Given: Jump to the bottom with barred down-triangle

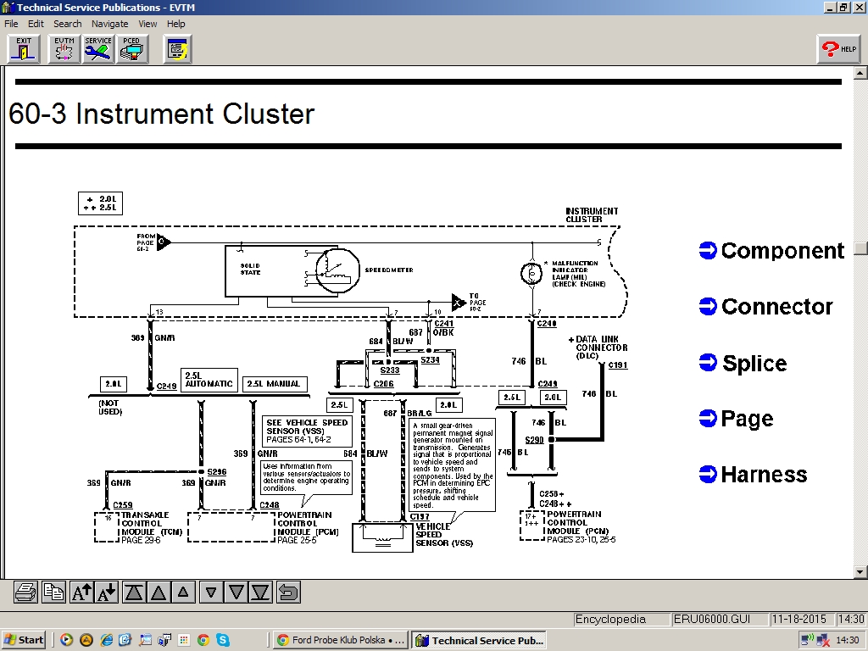Looking at the screenshot, I should tap(261, 593).
